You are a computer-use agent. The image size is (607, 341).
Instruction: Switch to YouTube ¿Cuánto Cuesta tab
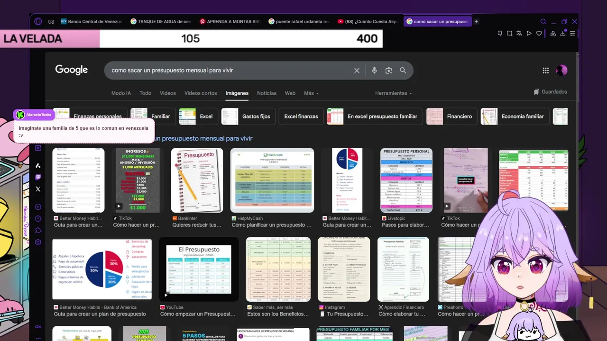[x=368, y=21]
